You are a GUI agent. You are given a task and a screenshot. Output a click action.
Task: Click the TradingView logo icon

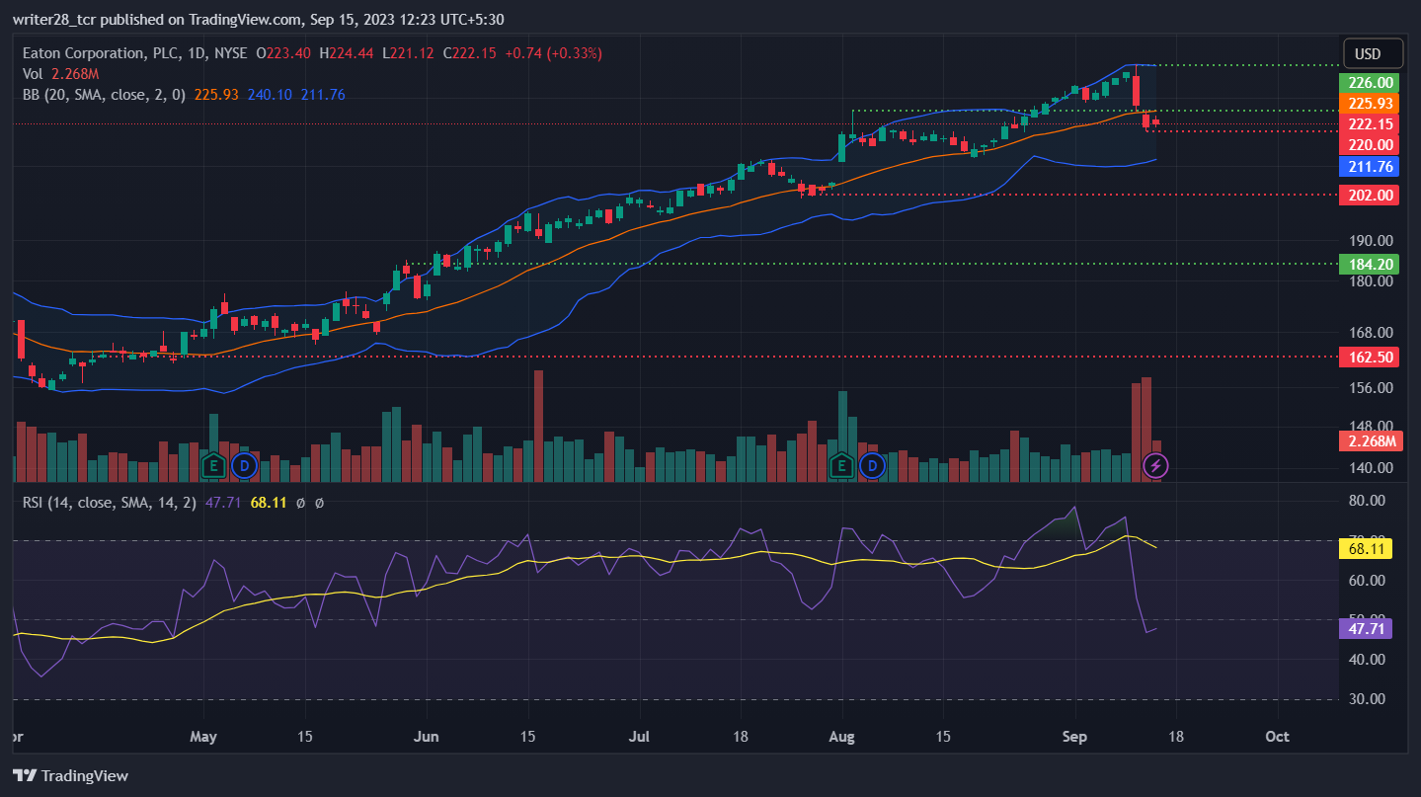25,775
